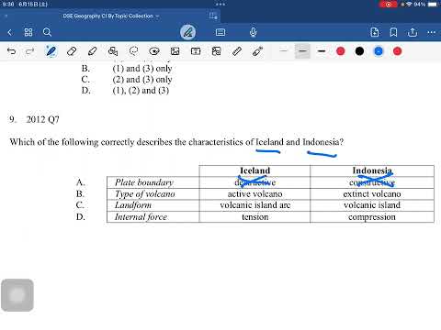This screenshot has width=441, height=330.
Task: Select the Shapes tool
Action: (x=113, y=51)
